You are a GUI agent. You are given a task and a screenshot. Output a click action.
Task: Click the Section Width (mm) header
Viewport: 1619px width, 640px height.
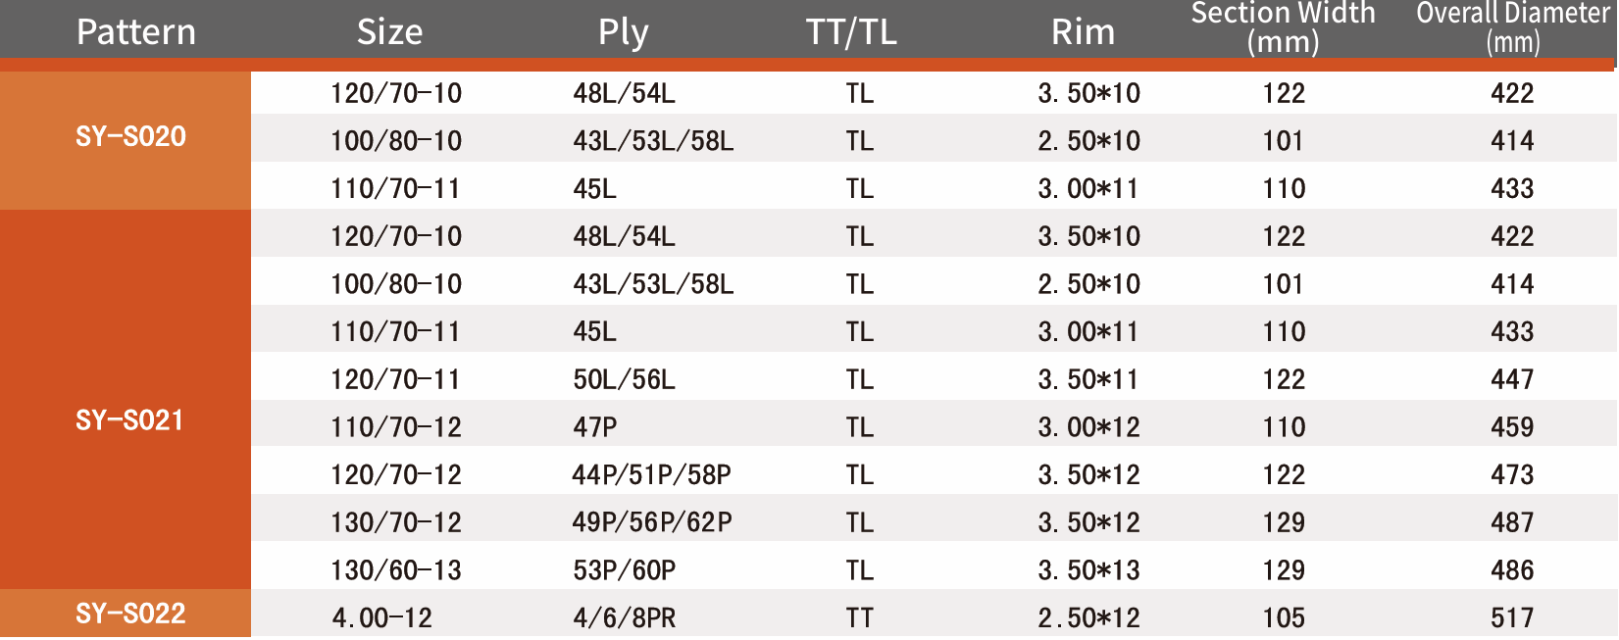(1283, 27)
